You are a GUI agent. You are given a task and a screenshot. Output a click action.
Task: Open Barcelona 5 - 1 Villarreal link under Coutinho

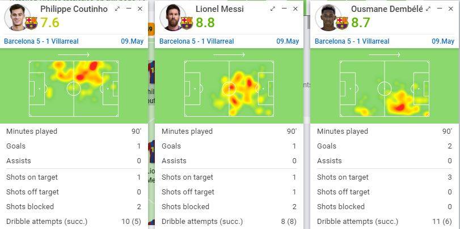pyautogui.click(x=41, y=41)
